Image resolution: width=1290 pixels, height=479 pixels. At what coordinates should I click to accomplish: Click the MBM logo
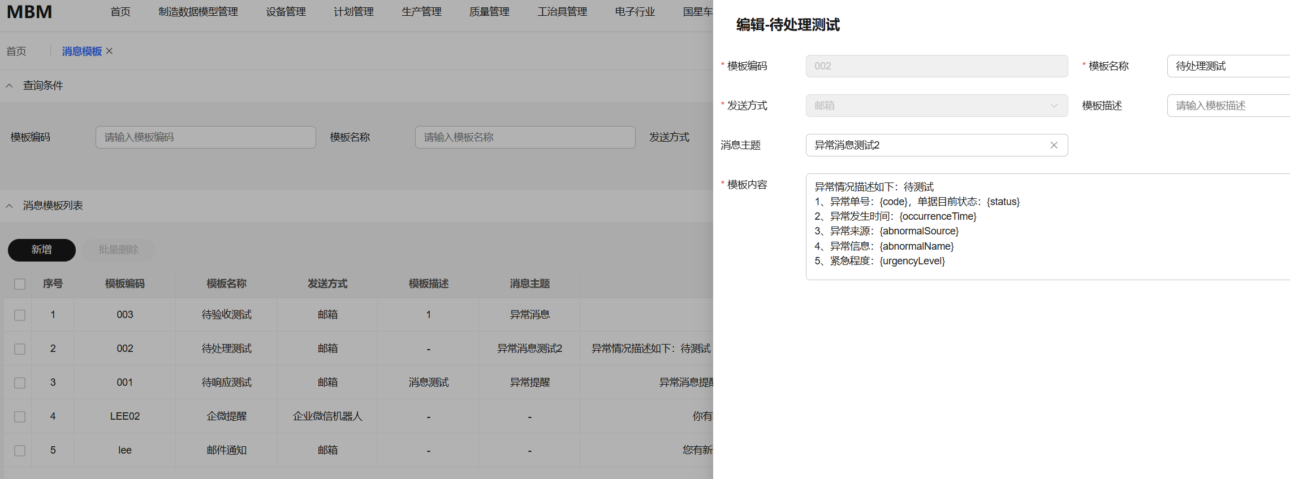click(x=29, y=12)
